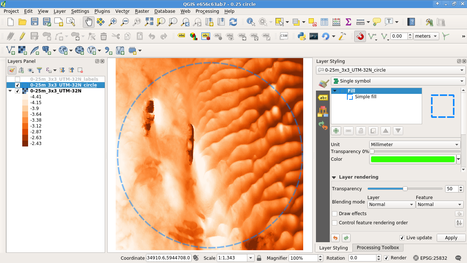The width and height of the screenshot is (467, 263).
Task: Open the Plugins menu
Action: [102, 11]
